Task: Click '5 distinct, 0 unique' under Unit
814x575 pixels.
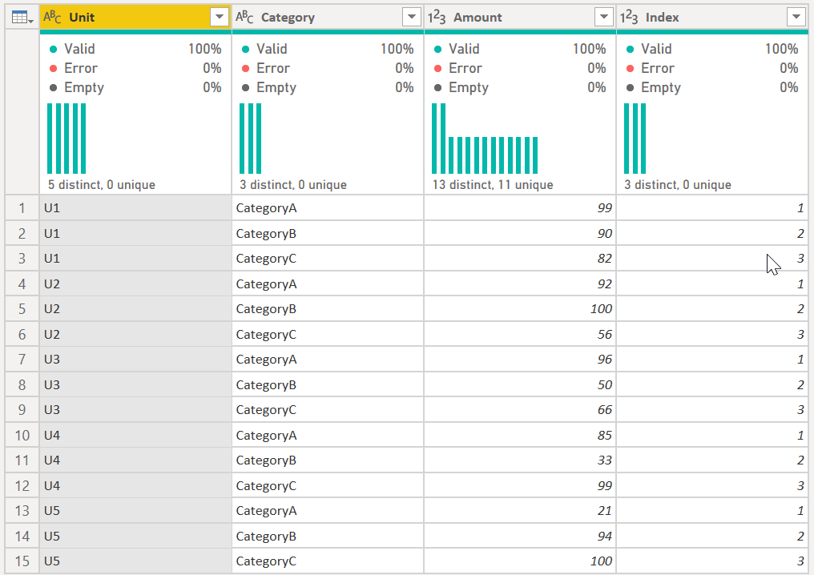Action: [x=102, y=185]
